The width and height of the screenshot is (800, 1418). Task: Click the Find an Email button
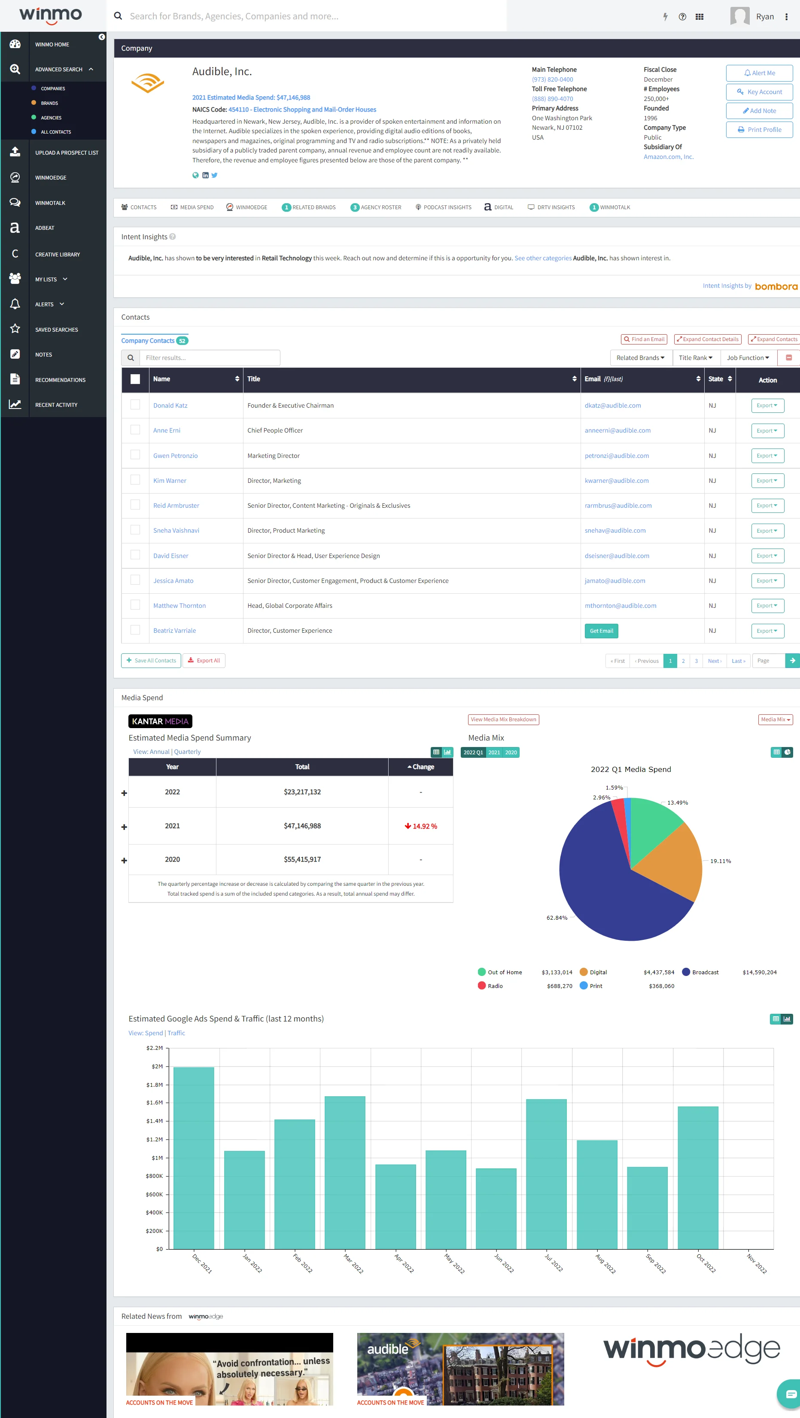pyautogui.click(x=644, y=339)
